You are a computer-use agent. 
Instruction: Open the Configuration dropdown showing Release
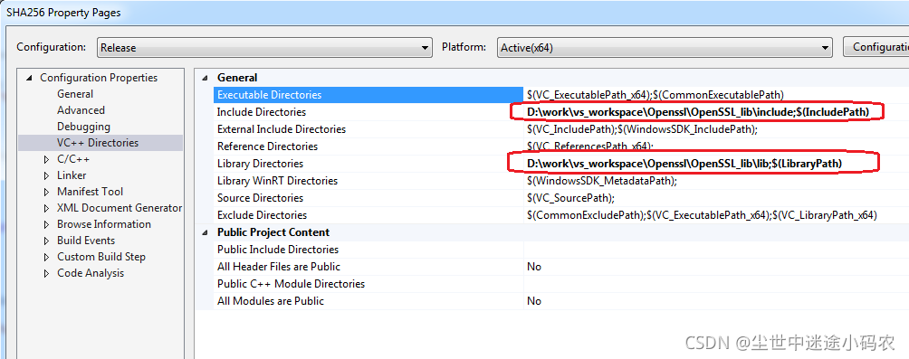[x=264, y=48]
